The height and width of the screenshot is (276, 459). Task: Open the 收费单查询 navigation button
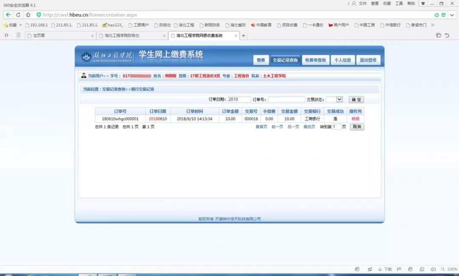[315, 60]
